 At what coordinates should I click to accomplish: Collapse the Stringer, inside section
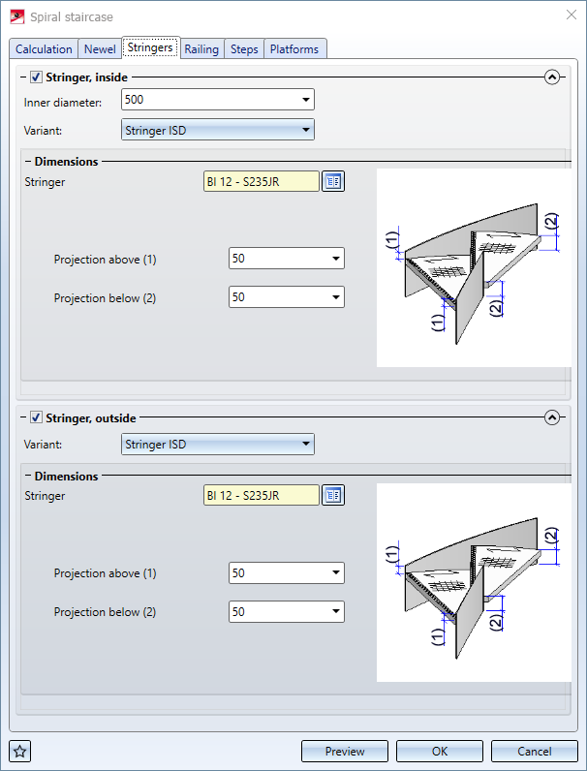coord(553,77)
